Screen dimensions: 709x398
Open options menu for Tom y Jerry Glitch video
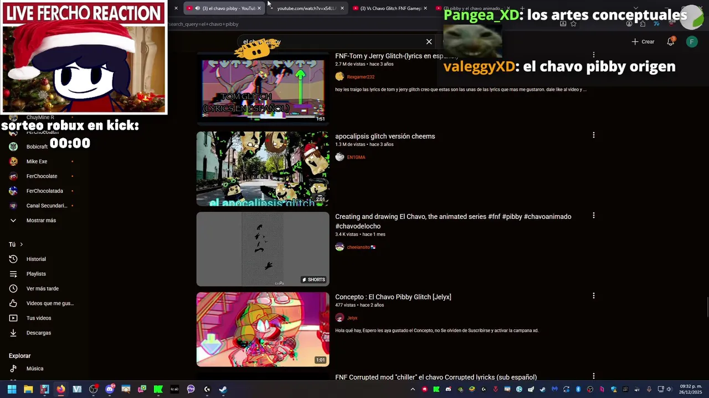tap(593, 55)
